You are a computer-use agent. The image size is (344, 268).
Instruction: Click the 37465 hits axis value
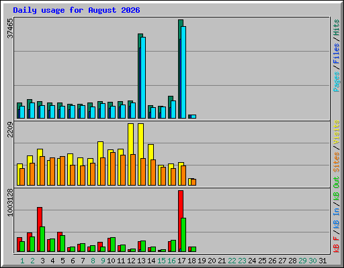(10, 28)
